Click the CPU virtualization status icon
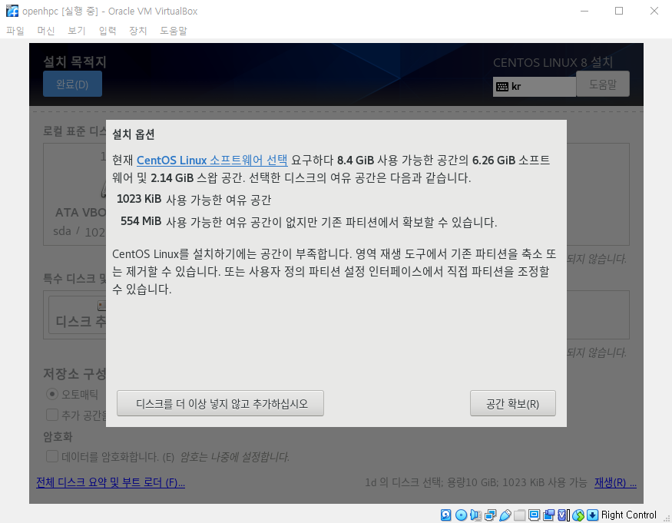Viewport: 672px width, 523px height. (x=563, y=515)
